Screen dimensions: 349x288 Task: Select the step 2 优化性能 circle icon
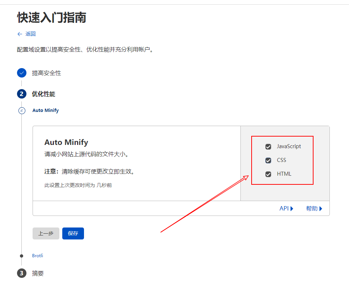22,93
